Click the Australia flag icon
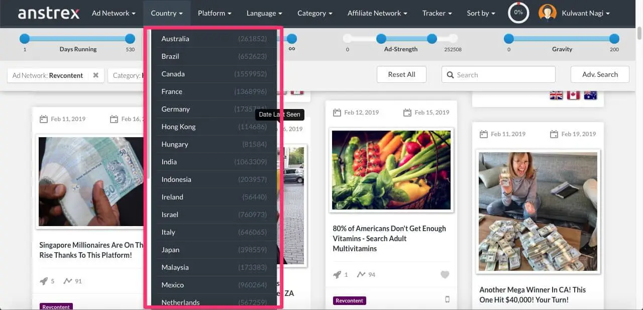This screenshot has width=643, height=310. (590, 95)
